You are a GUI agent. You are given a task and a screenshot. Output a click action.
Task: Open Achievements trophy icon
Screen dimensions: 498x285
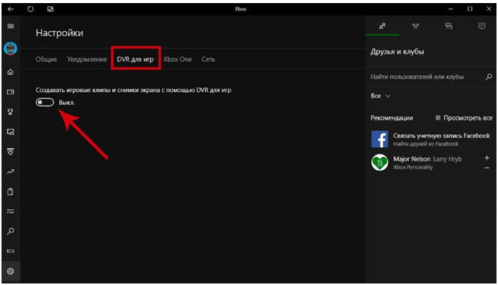[x=11, y=112]
